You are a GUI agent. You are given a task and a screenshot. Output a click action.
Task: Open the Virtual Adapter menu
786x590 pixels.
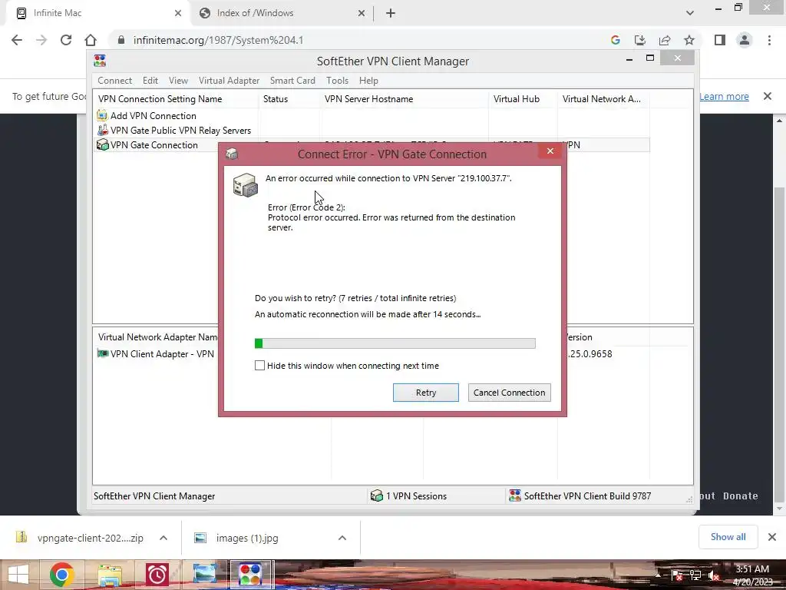point(229,80)
